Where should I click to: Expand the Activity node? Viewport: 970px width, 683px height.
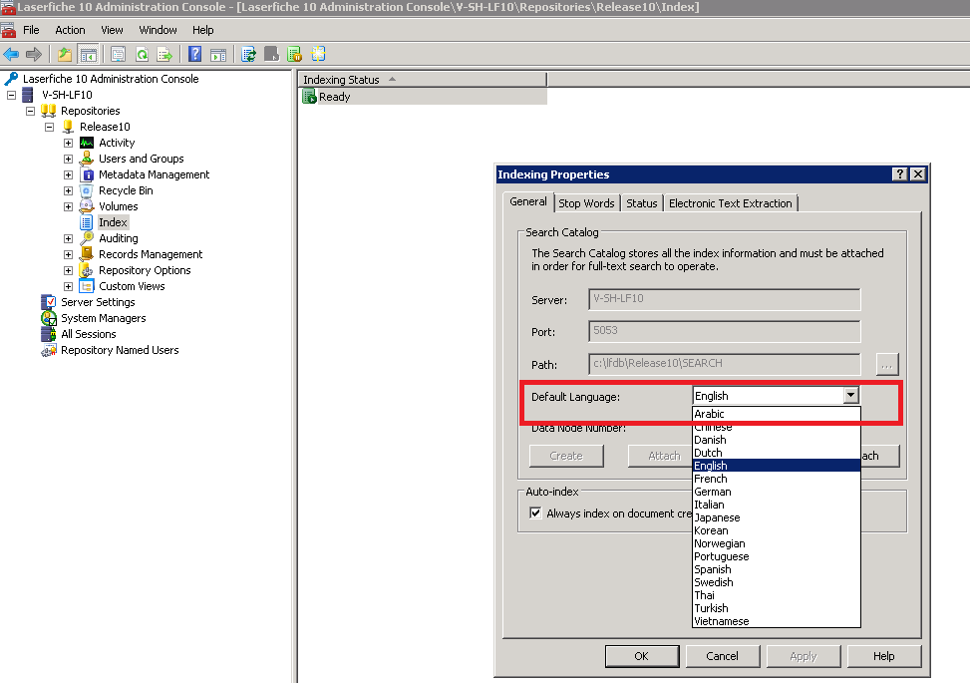68,143
